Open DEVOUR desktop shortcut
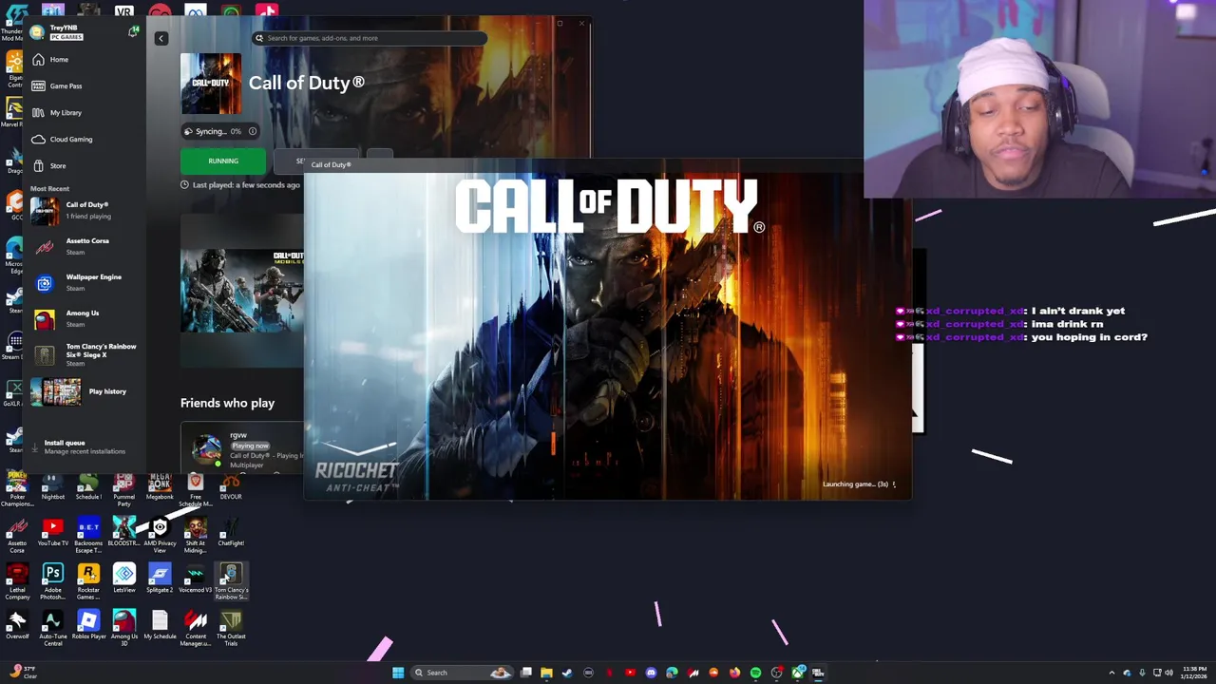This screenshot has width=1216, height=684. [x=231, y=487]
